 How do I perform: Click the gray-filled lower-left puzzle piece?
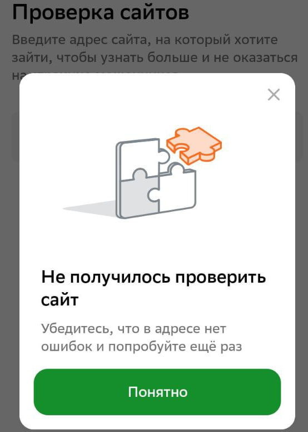pos(139,196)
